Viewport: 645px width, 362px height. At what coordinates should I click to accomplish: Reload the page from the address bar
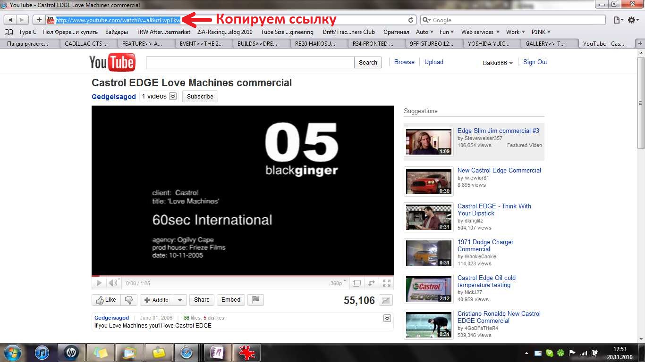pos(411,20)
